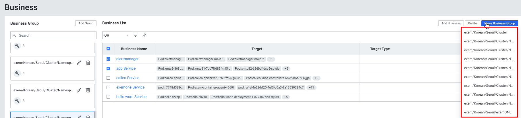The height and width of the screenshot is (118, 521).
Task: Select exem/Korean/Seoul/exemONE from the menu
Action: pyautogui.click(x=487, y=112)
